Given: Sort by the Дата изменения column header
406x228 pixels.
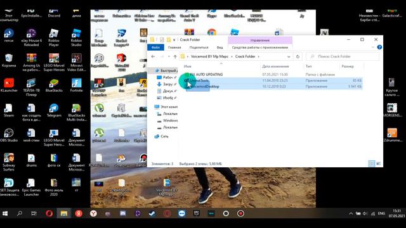Looking at the screenshot, I should 275,66.
